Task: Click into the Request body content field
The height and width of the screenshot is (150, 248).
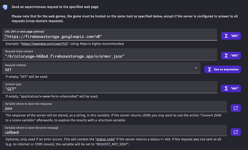Action: click(x=110, y=54)
